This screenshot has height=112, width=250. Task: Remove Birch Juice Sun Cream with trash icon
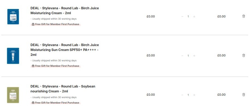(x=243, y=55)
